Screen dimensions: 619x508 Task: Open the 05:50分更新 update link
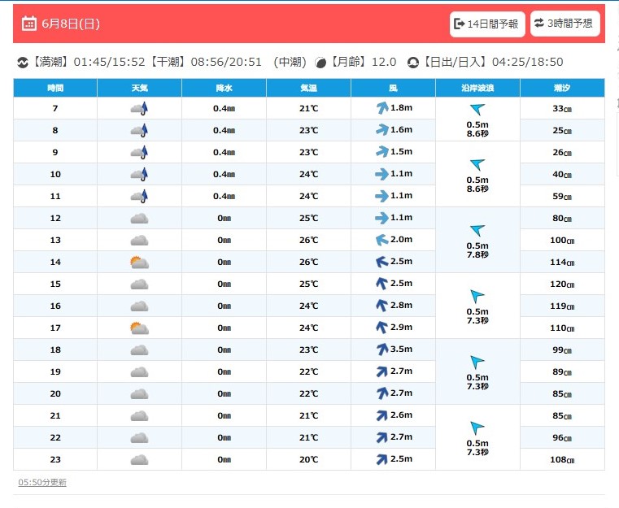42,482
